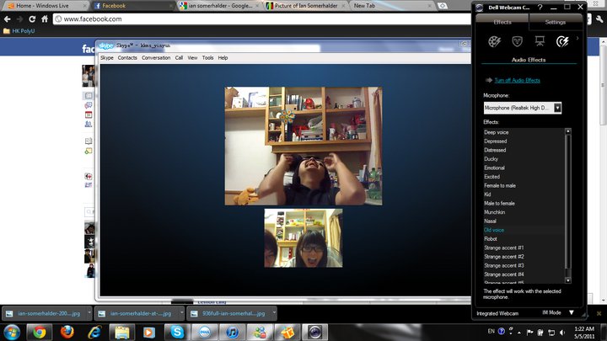607x341 pixels.
Task: Click Chrome back navigation arrow
Action: pyautogui.click(x=8, y=19)
